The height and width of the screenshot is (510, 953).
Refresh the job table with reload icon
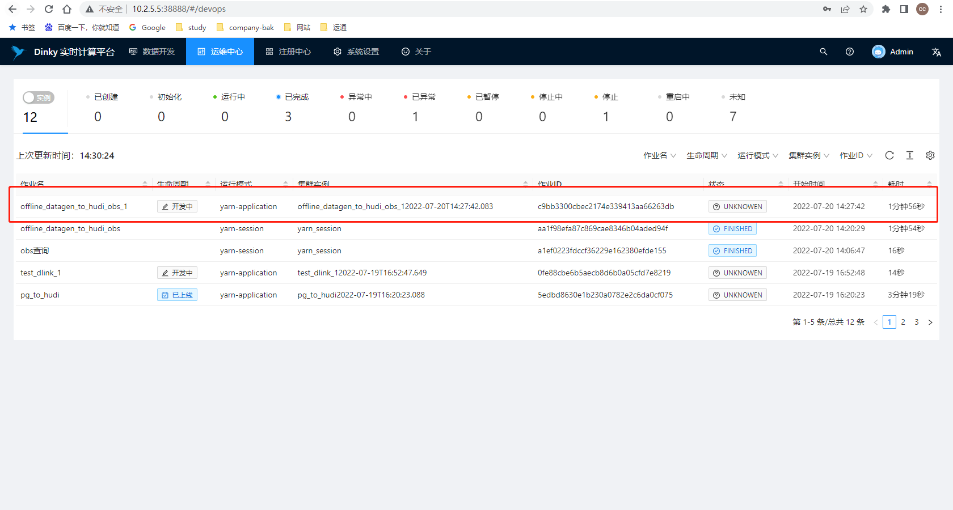click(889, 155)
